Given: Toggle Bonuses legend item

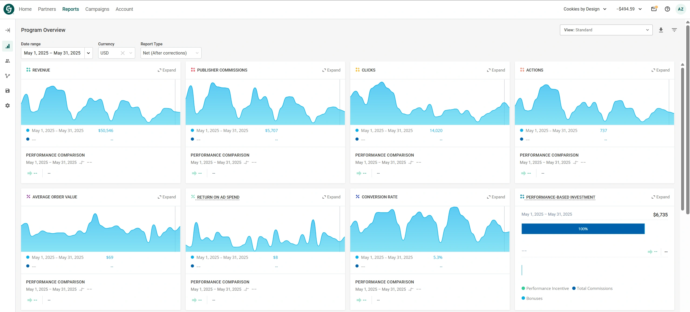Looking at the screenshot, I should (x=532, y=298).
